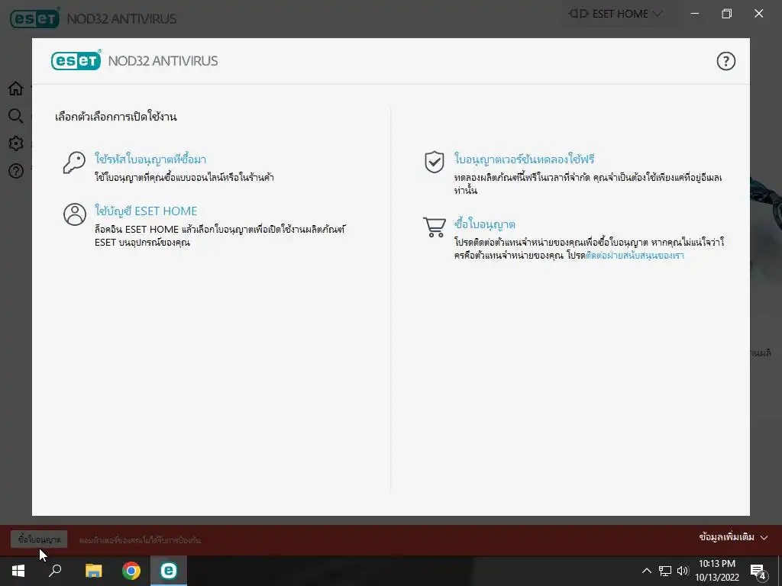Viewport: 782px width, 586px height.
Task: Click ESET app icon in taskbar
Action: [169, 571]
